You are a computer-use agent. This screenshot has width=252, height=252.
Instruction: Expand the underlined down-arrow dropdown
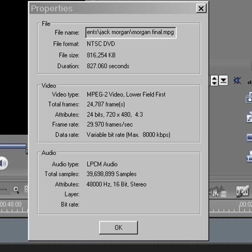click(223, 81)
